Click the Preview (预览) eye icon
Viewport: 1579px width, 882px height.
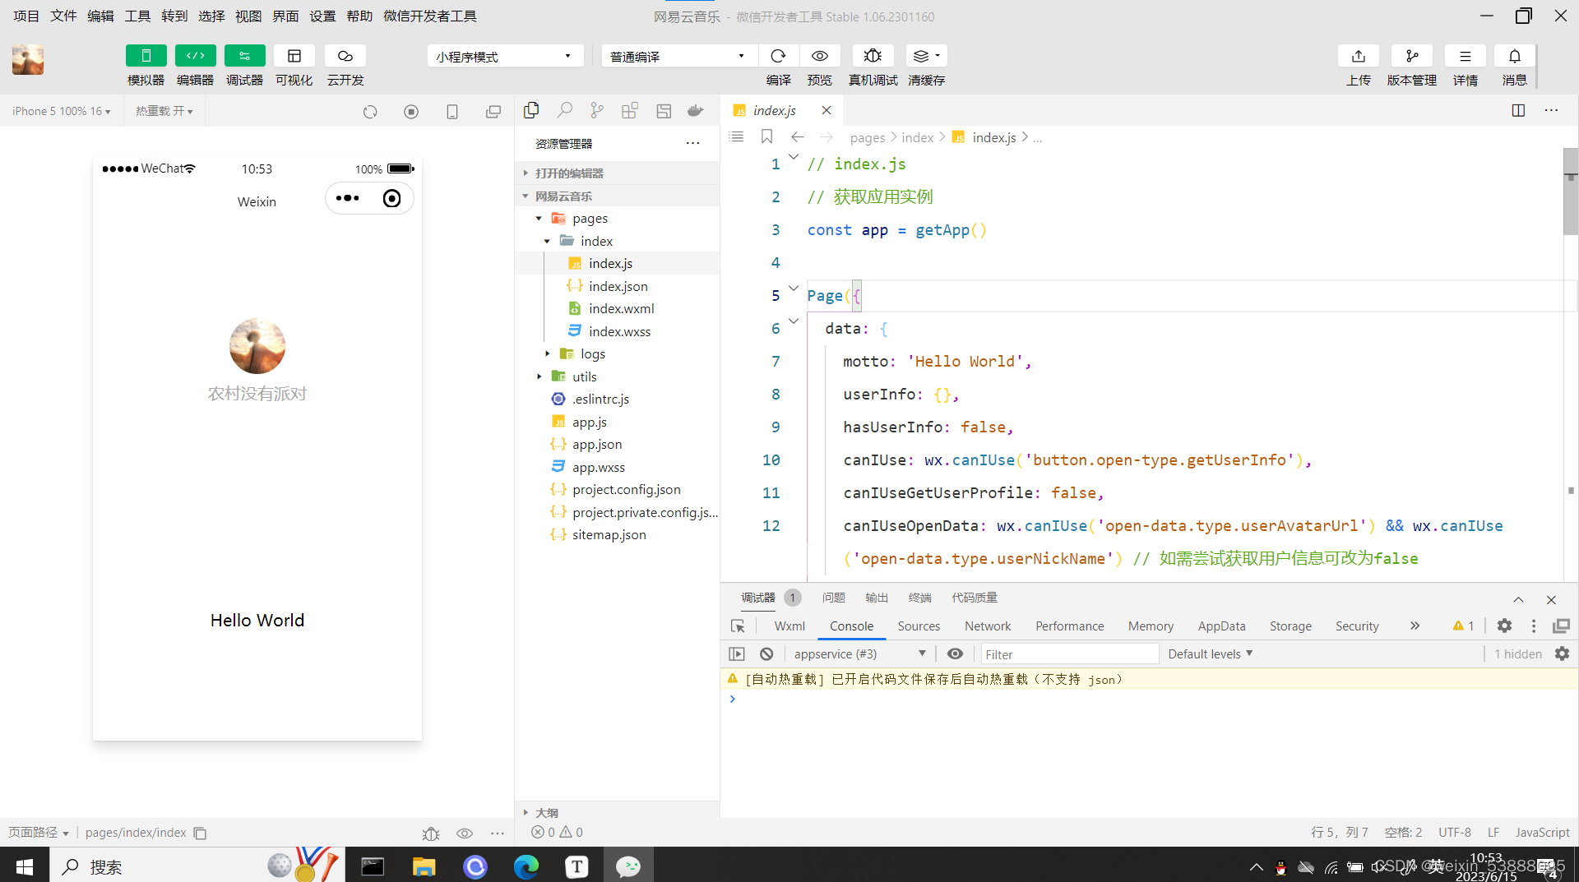click(x=820, y=56)
